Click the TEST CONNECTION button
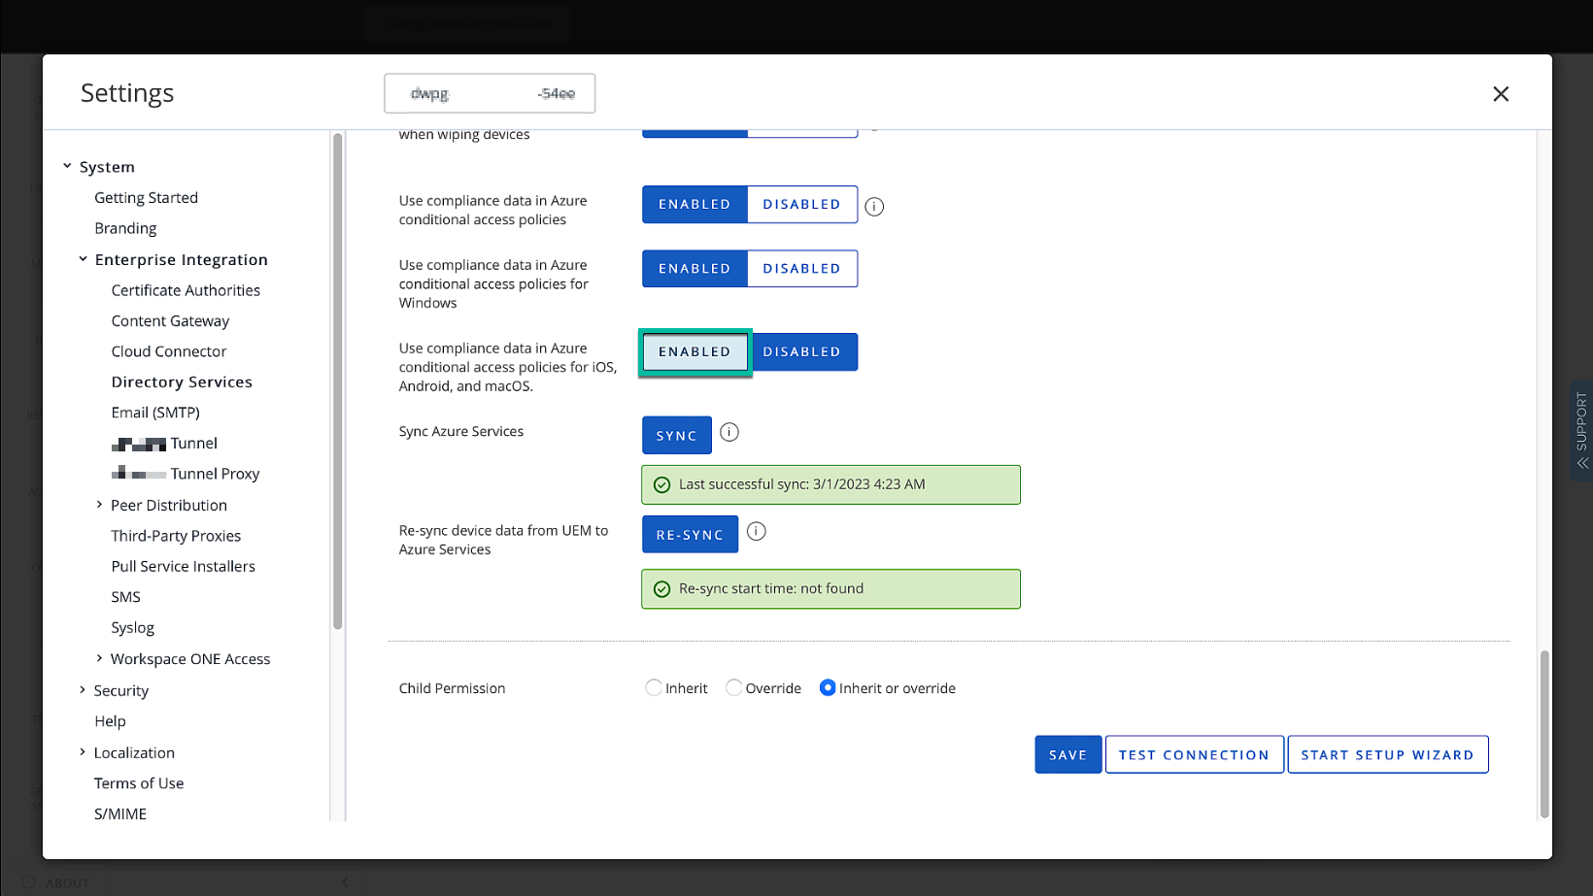Viewport: 1593px width, 896px height. [1194, 755]
